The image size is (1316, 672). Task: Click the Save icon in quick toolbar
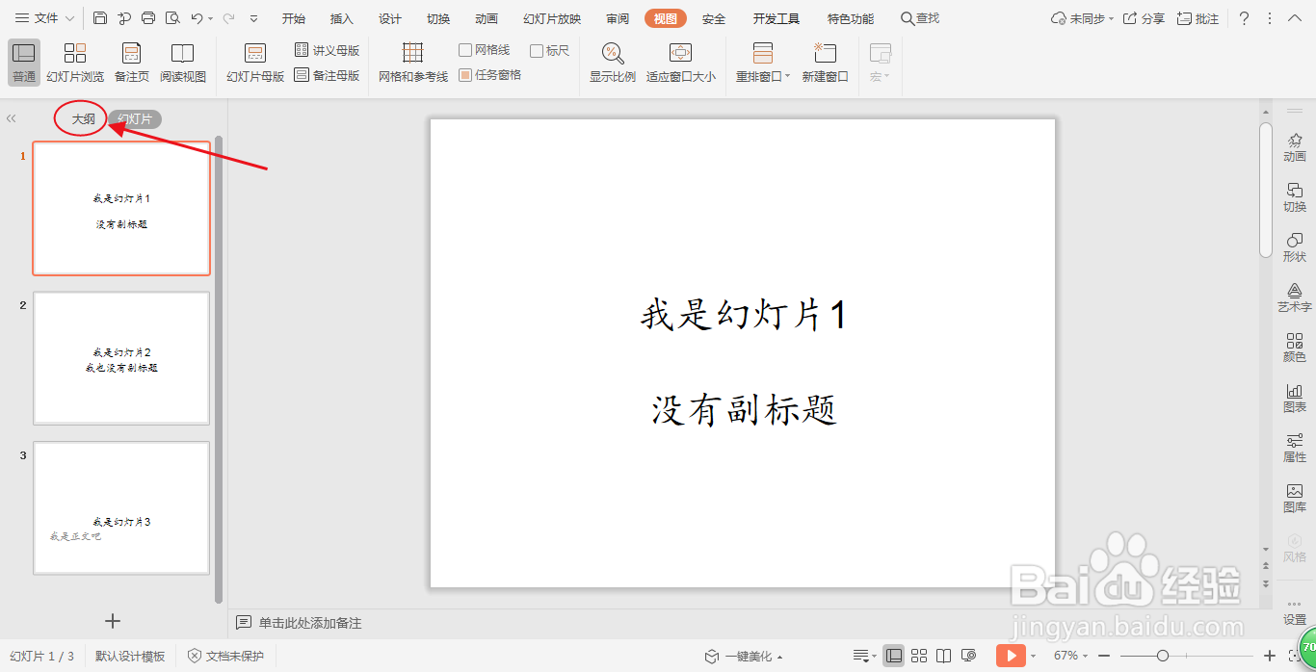[100, 18]
